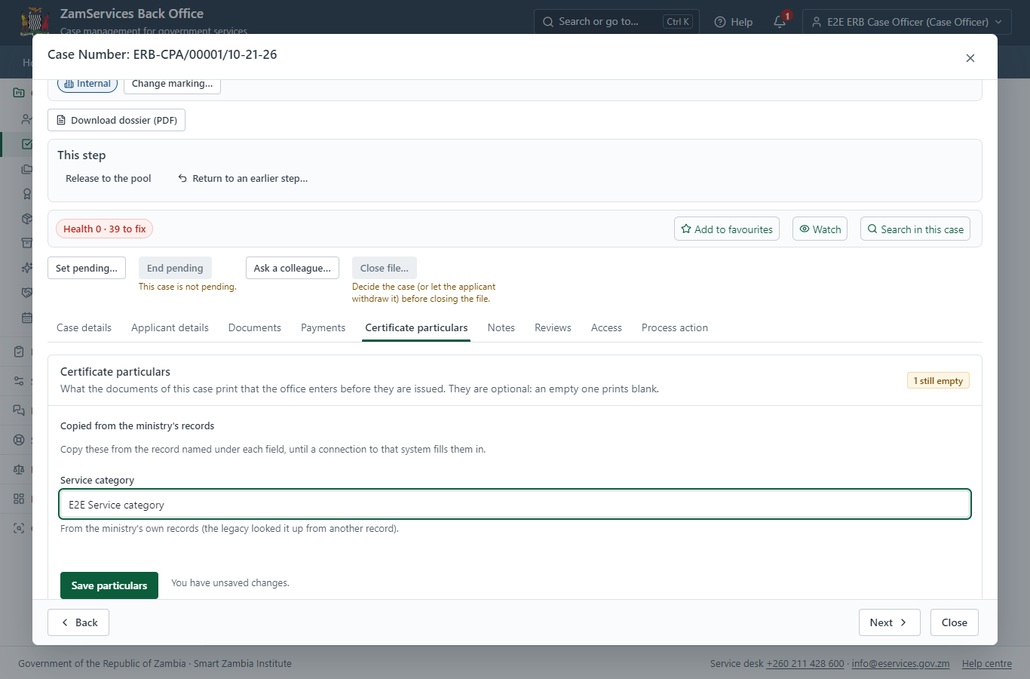Screen dimensions: 1030x679
Task: Click Save particulars
Action: pos(109,585)
